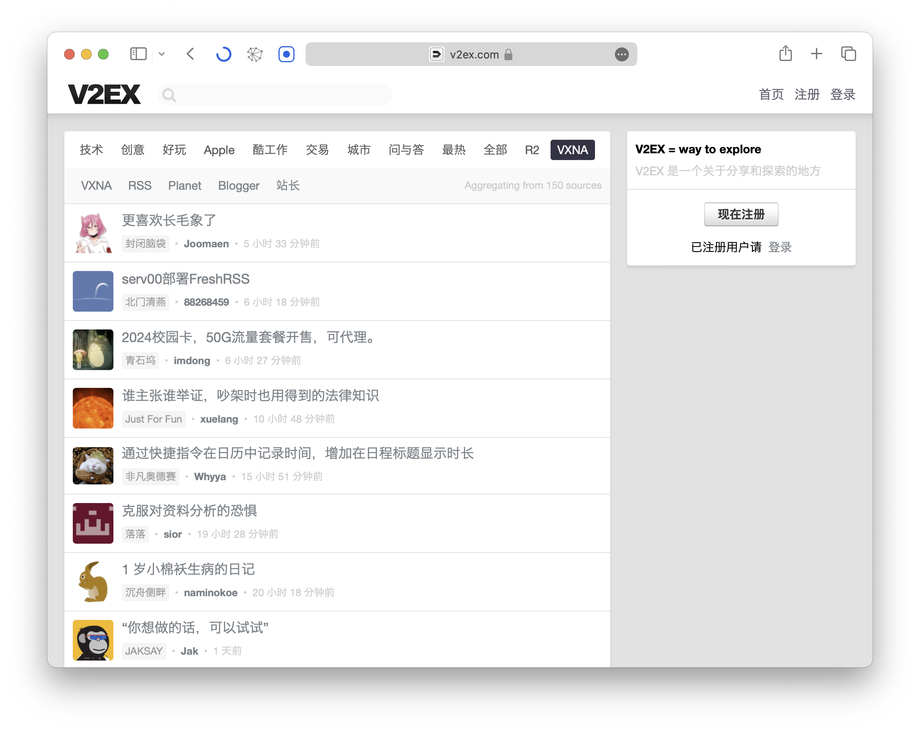The image size is (920, 730).
Task: Select the 最热 tab
Action: (x=454, y=150)
